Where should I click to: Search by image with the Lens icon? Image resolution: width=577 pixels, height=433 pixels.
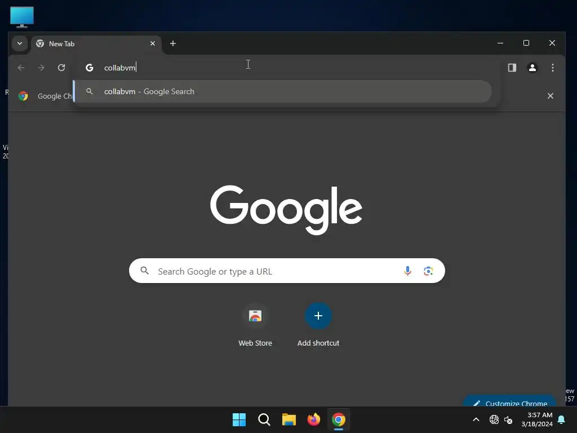pyautogui.click(x=428, y=271)
